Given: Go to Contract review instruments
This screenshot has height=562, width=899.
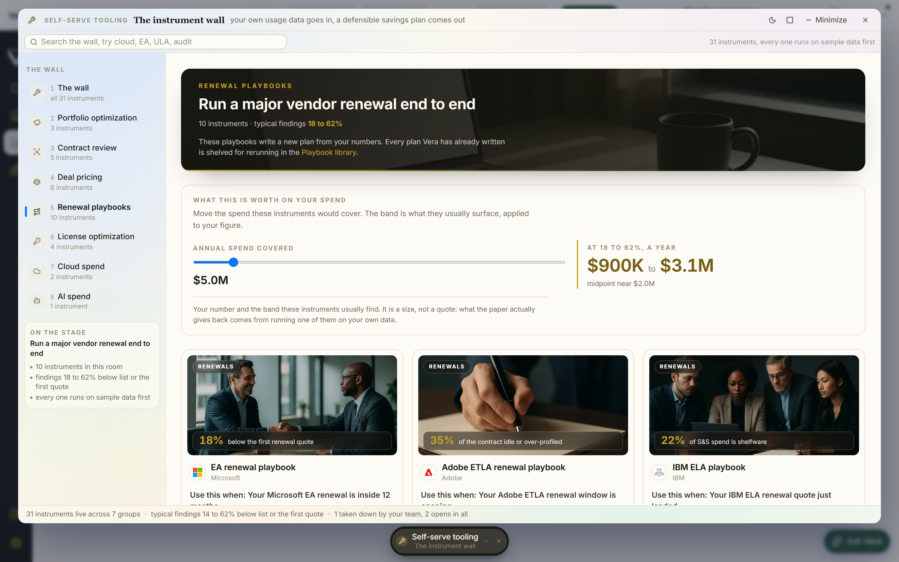Looking at the screenshot, I should (92, 152).
